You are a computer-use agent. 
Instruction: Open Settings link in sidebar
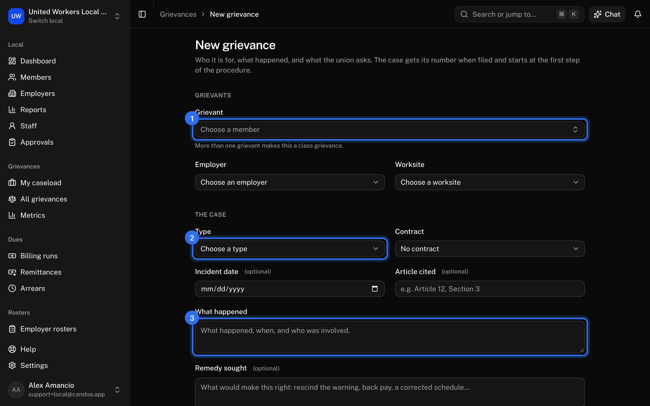click(34, 365)
